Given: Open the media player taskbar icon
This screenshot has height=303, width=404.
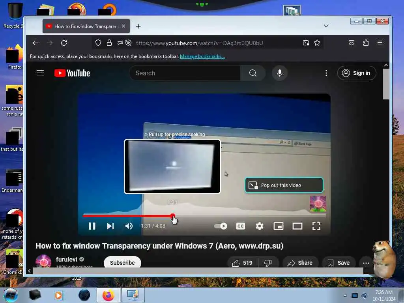Looking at the screenshot, I should [x=58, y=295].
